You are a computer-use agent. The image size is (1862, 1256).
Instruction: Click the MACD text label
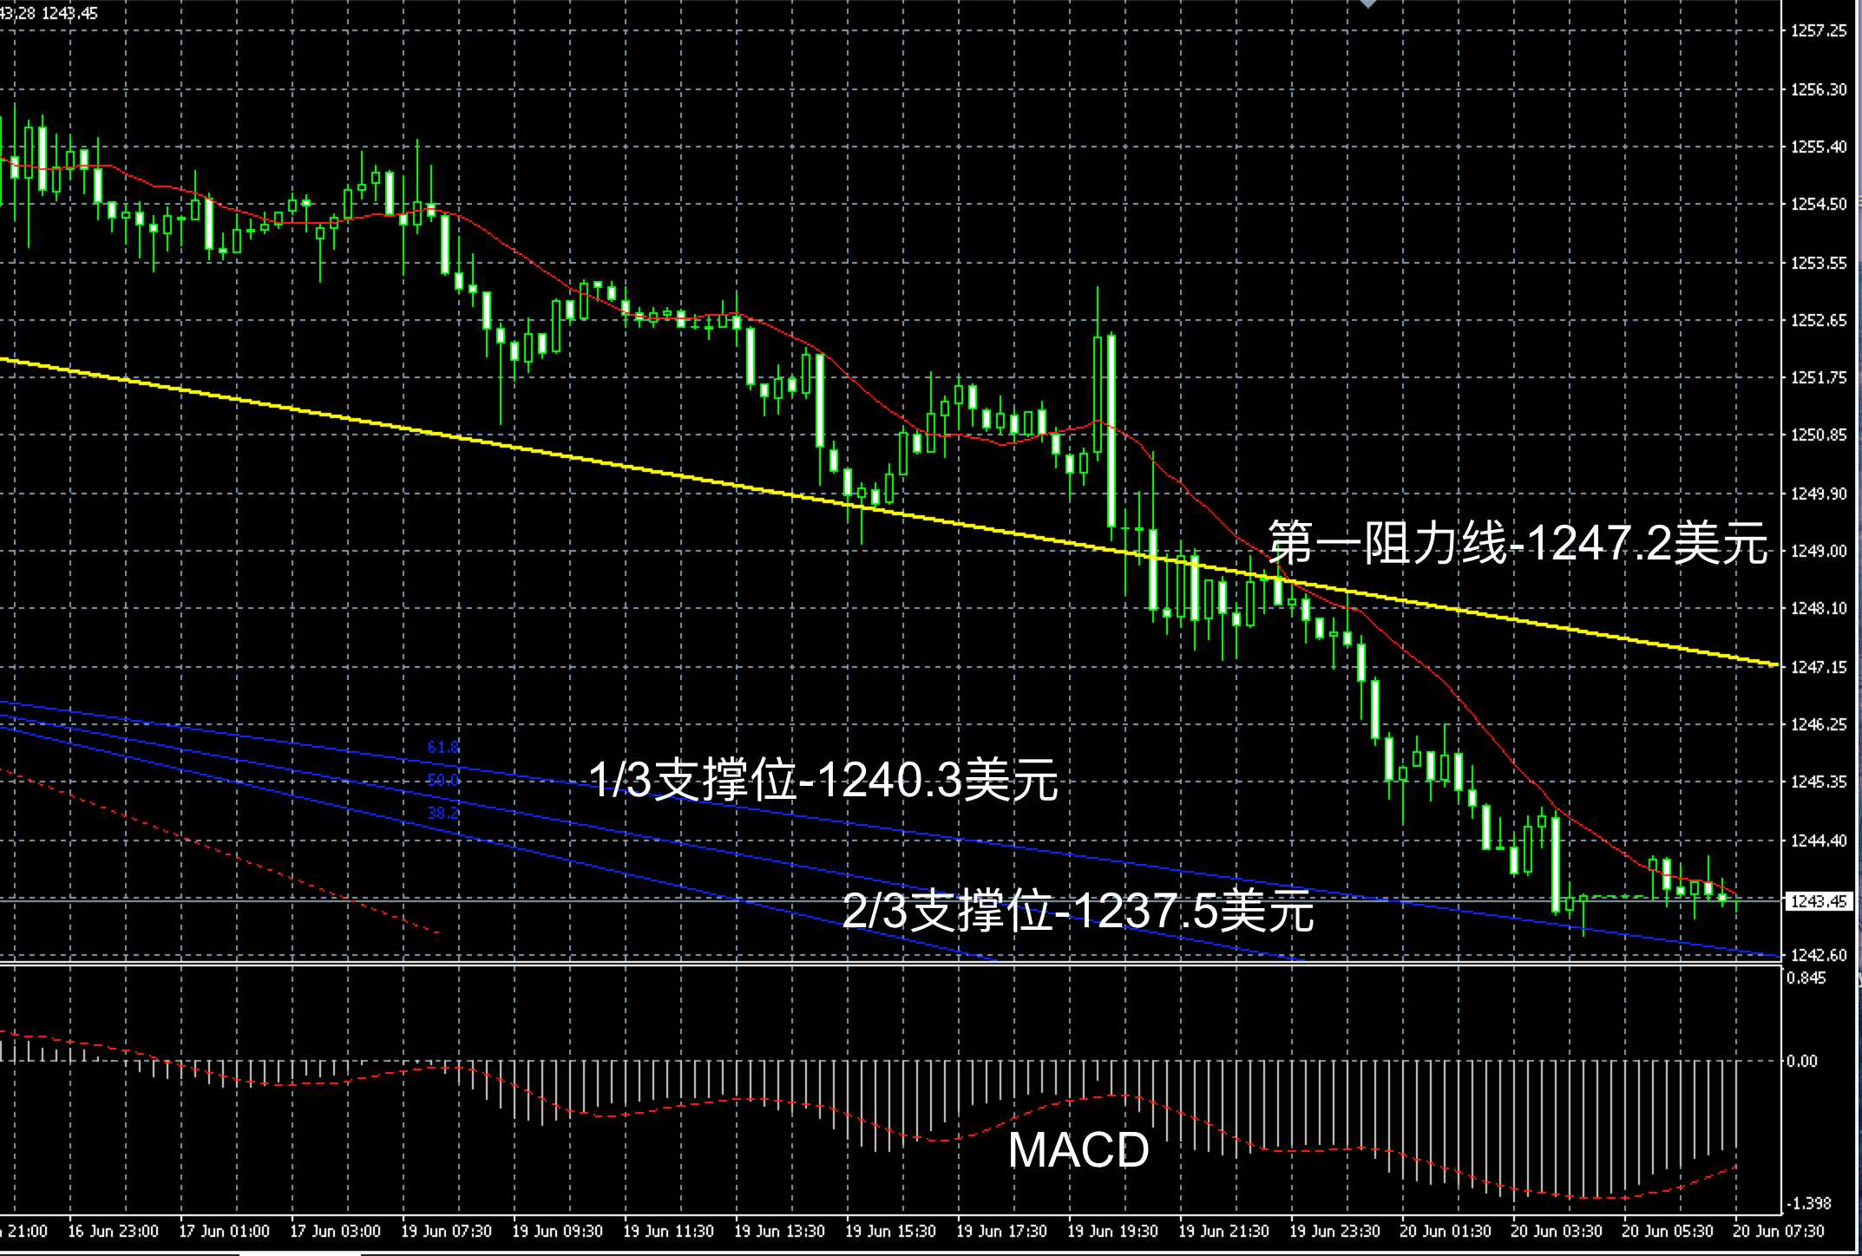click(x=1079, y=1149)
